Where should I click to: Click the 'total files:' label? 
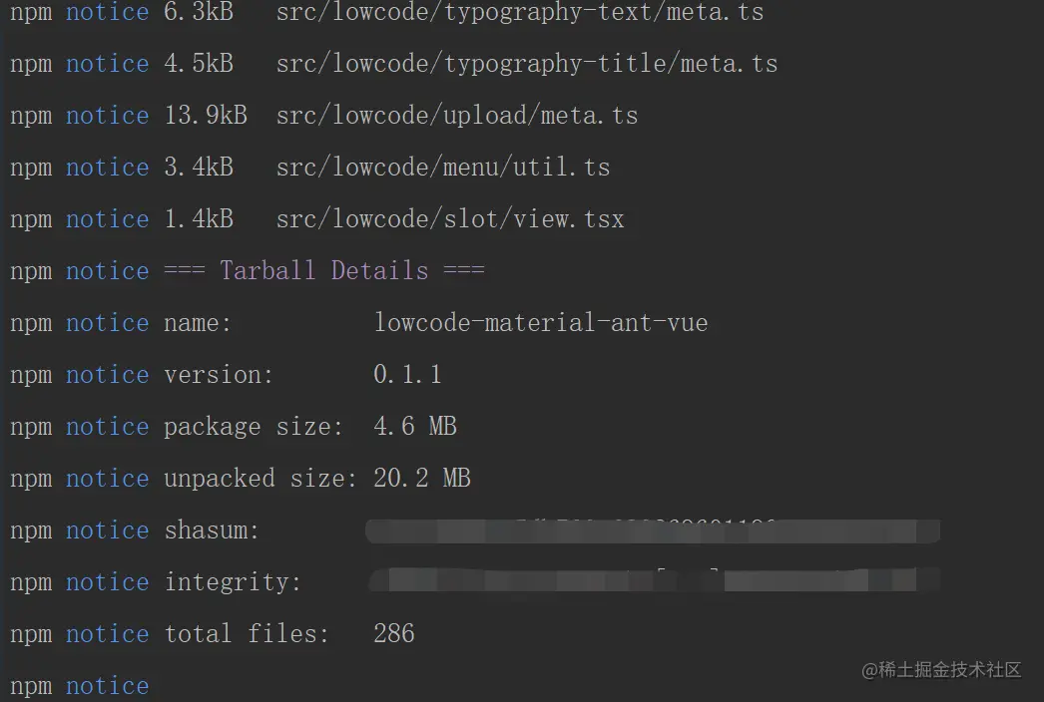pos(247,633)
